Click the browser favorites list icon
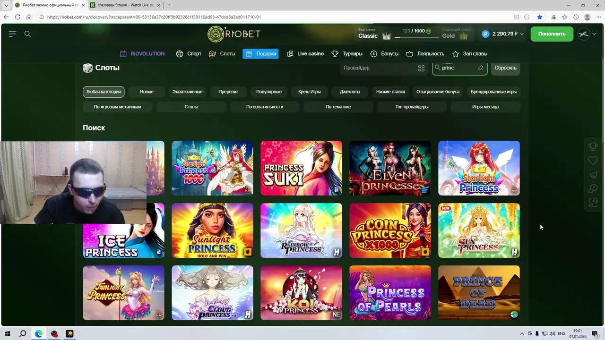This screenshot has width=605, height=340. [x=564, y=17]
